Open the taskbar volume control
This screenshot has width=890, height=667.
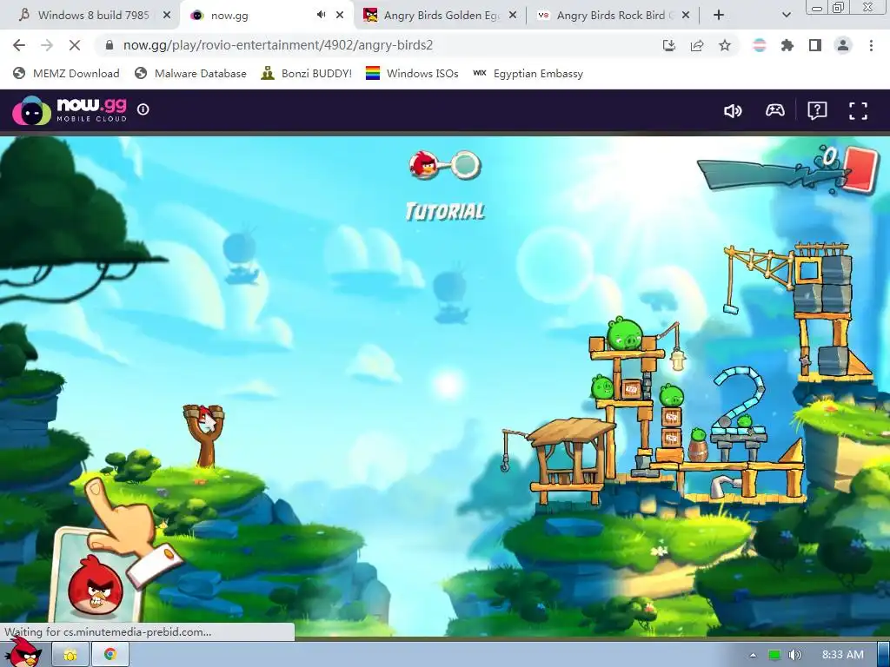pos(794,655)
